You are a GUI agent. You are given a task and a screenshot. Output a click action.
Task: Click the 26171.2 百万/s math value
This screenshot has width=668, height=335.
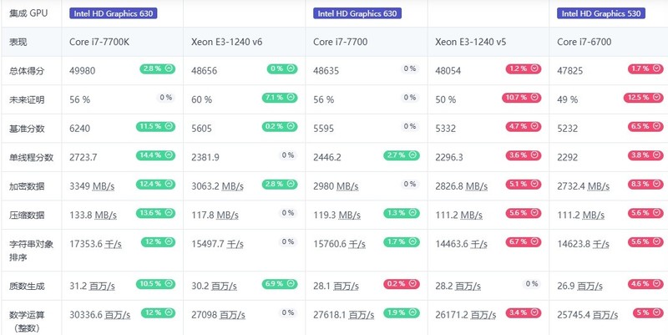tap(466, 316)
